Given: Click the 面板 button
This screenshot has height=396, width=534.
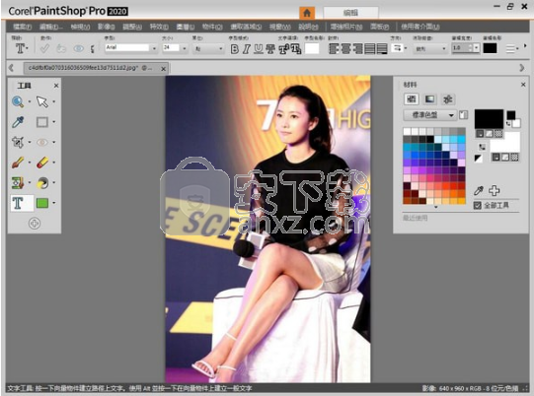Looking at the screenshot, I should click(x=379, y=27).
